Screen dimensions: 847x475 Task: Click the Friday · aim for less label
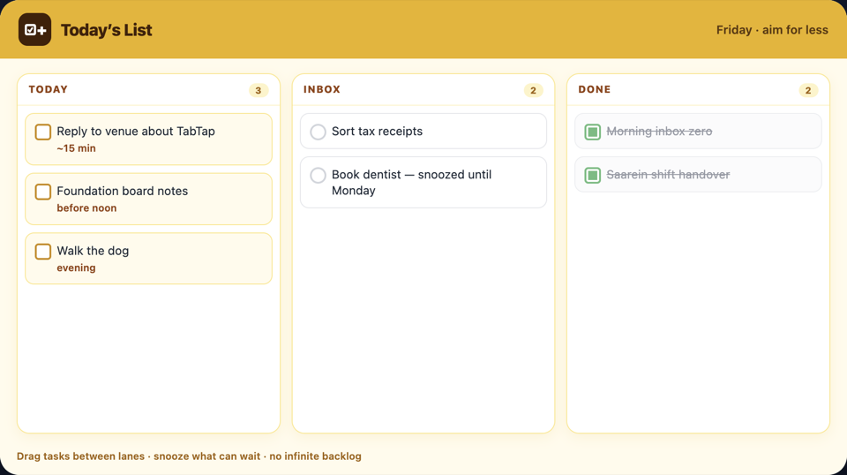[772, 30]
